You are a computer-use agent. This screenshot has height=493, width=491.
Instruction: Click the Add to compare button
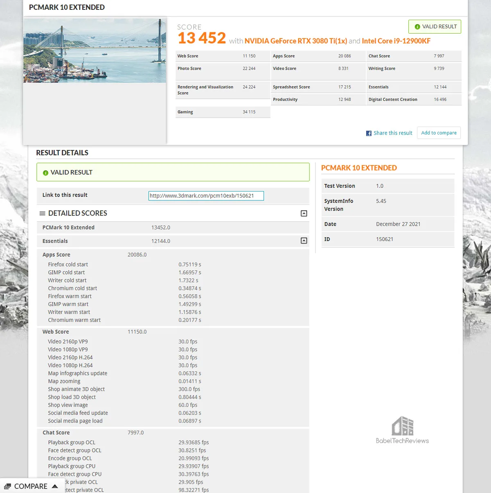[439, 133]
